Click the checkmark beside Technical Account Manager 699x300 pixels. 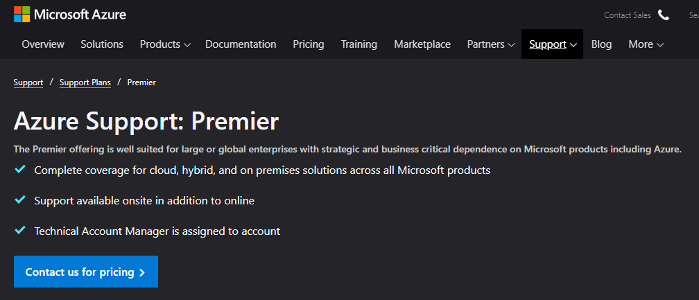tap(19, 231)
